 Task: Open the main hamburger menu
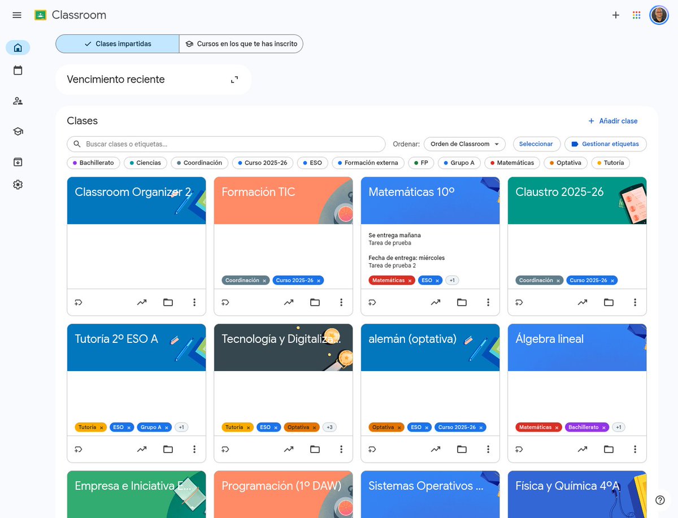[x=17, y=15]
